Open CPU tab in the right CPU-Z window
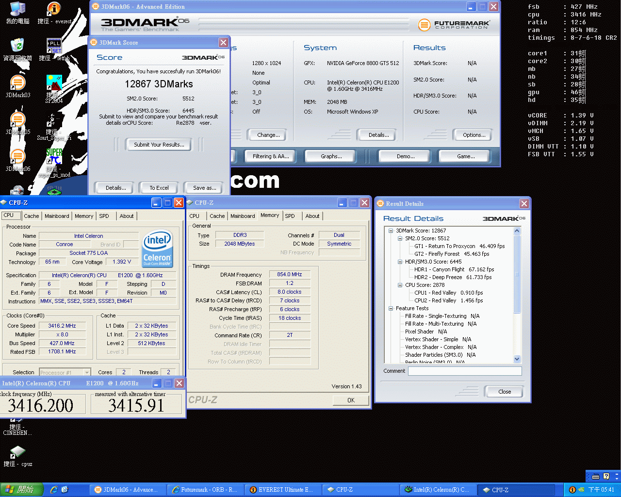 195,216
